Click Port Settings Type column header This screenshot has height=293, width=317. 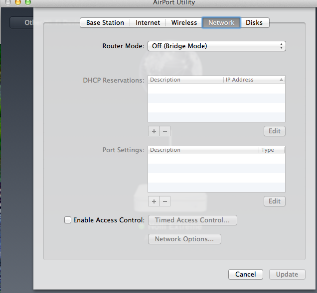click(x=272, y=150)
